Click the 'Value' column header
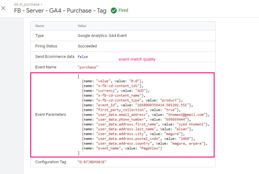 click(82, 26)
